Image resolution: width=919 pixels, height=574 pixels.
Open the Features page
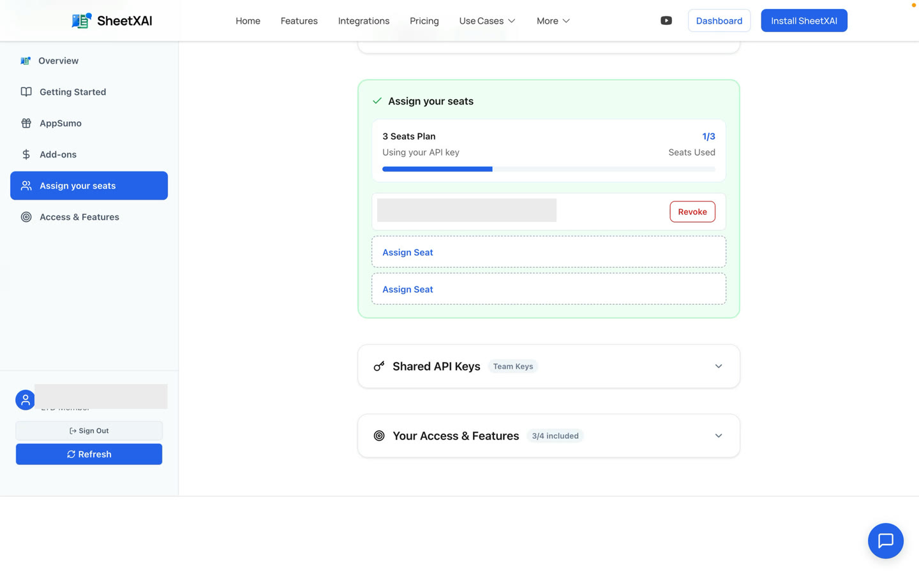[299, 20]
